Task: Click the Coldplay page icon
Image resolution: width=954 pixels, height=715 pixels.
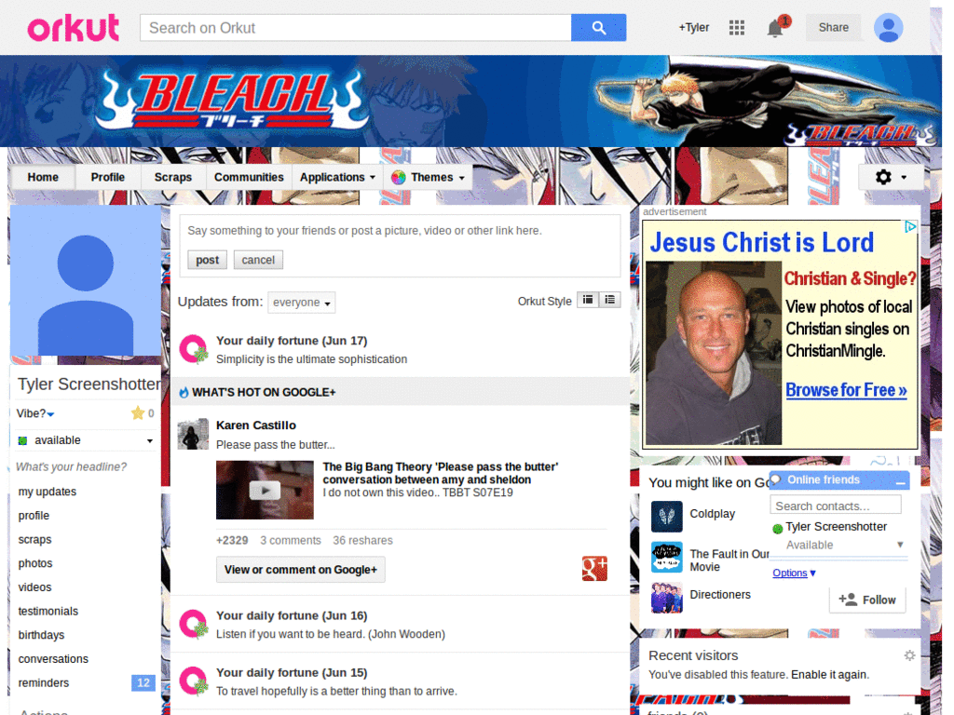Action: click(x=667, y=516)
